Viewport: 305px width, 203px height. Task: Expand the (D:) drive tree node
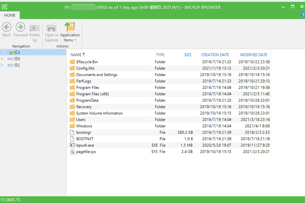2,59
